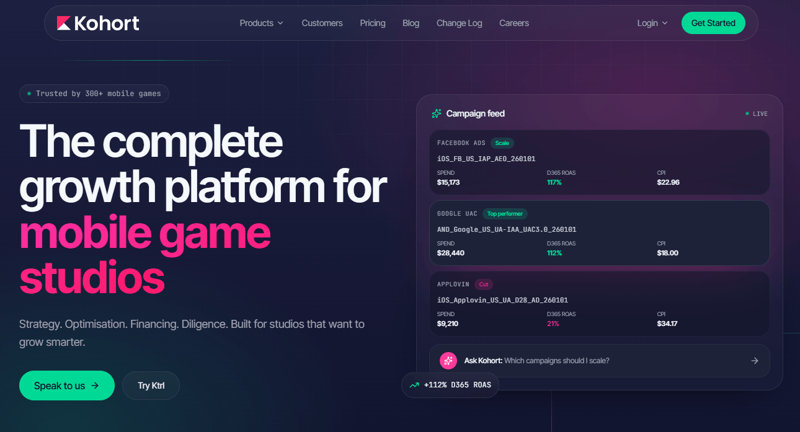Select the AND_Google_US_UA-IAA_UAC3.0_260101 campaign name

[507, 229]
